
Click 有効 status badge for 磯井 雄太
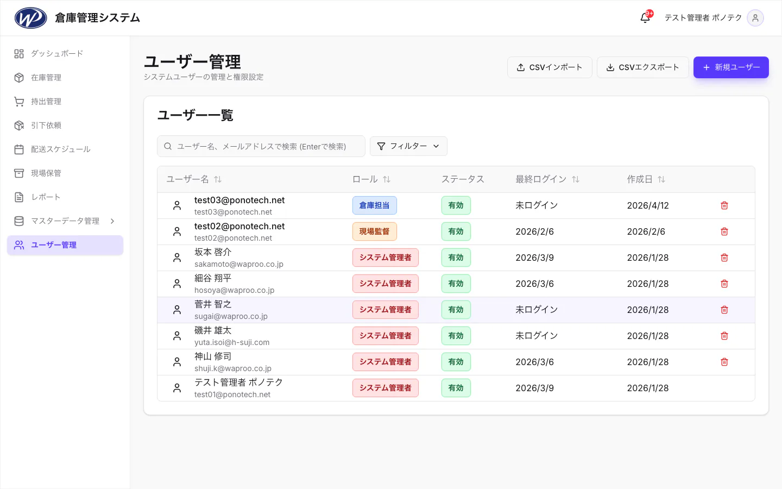coord(456,336)
